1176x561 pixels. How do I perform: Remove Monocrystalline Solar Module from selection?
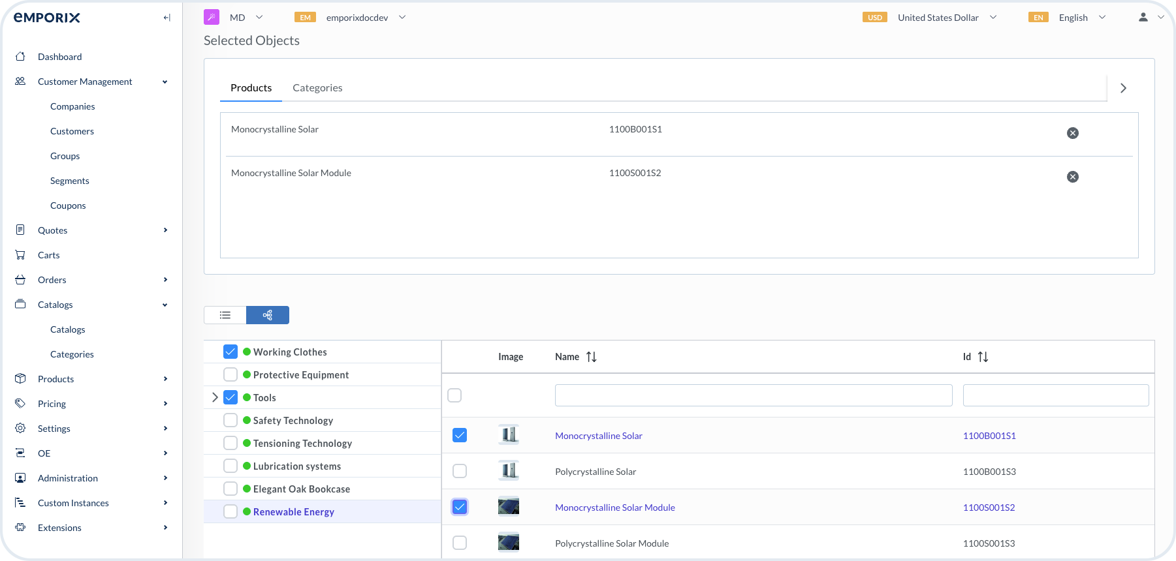pyautogui.click(x=1072, y=177)
